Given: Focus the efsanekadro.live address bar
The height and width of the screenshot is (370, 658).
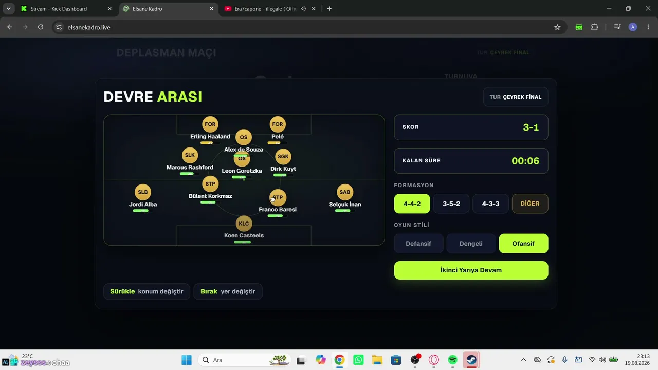Looking at the screenshot, I should click(x=308, y=27).
